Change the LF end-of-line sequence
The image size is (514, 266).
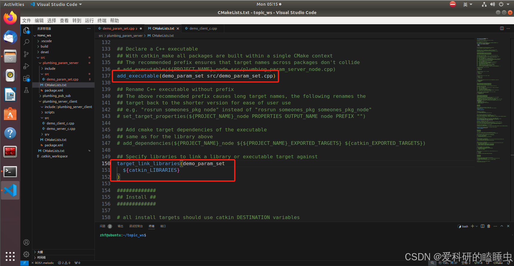pos(488,263)
